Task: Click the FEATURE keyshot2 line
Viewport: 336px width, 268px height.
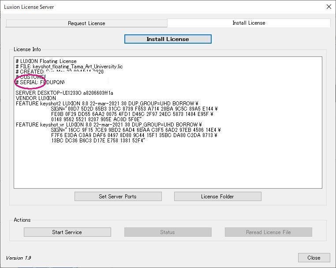Action: click(107, 104)
